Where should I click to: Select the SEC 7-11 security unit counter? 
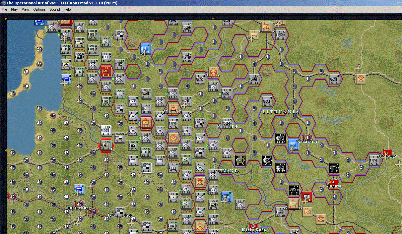coord(120,65)
